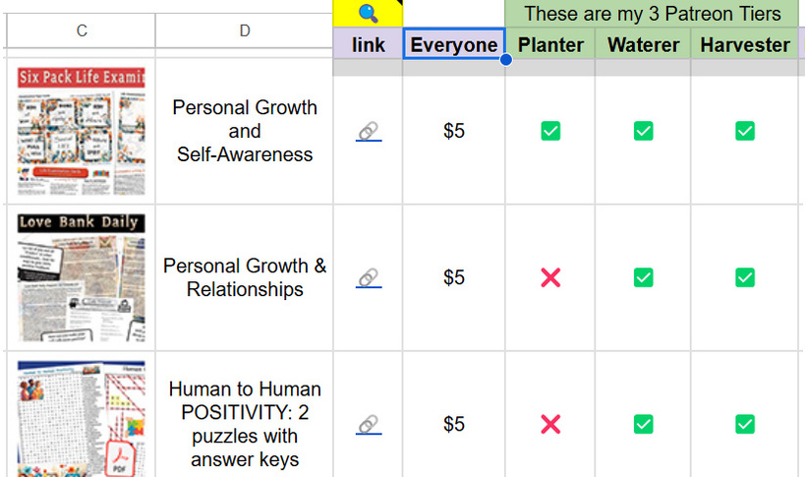Viewport: 806px width, 477px height.
Task: Open the Six Pack Life Examine thumbnail
Action: click(82, 131)
